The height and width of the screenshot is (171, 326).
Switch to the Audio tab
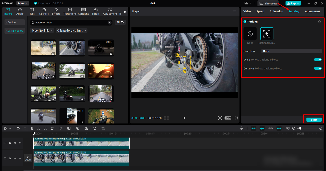20,11
